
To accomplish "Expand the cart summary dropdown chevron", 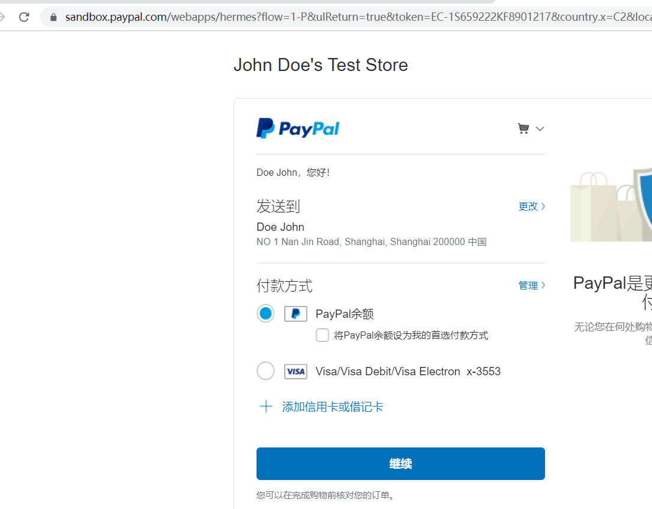I will 539,128.
